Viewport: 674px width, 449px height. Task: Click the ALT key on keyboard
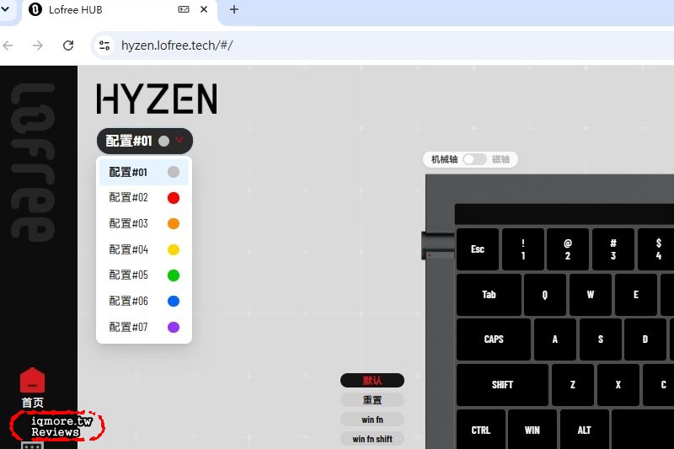coord(585,430)
